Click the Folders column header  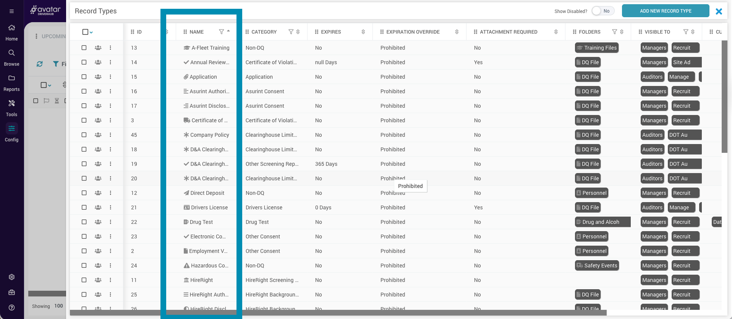click(589, 32)
